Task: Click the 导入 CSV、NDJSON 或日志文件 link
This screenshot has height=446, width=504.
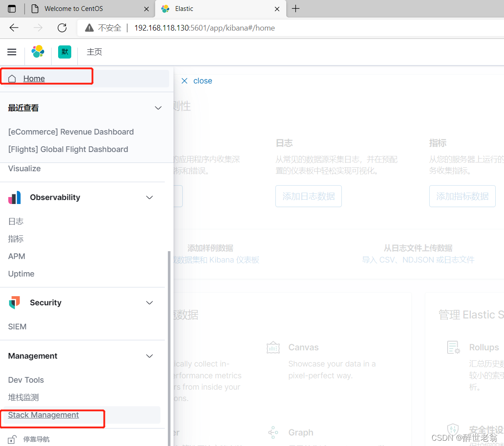Action: point(418,260)
